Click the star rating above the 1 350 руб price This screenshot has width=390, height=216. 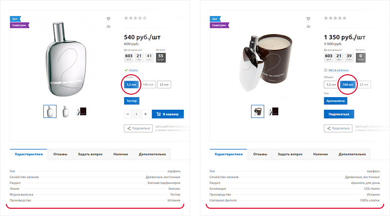click(x=335, y=18)
